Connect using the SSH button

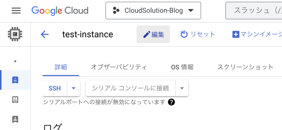pos(55,88)
